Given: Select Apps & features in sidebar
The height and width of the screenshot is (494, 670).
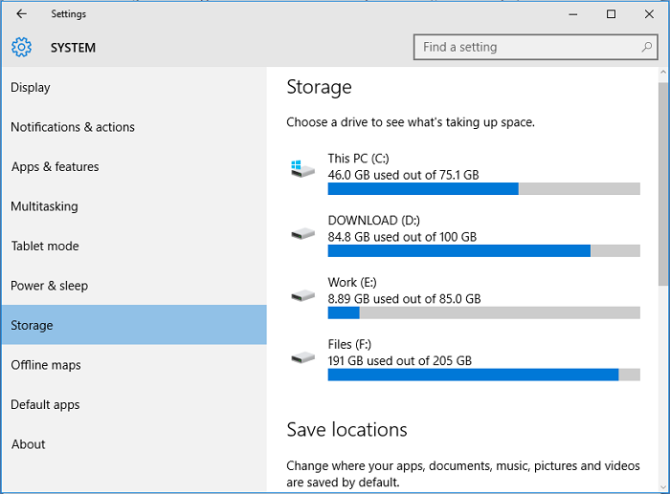Looking at the screenshot, I should (56, 167).
